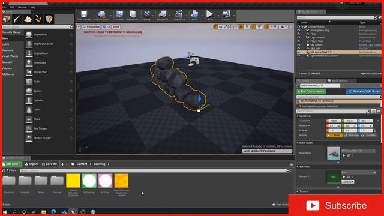
Task: Collapse the Materials section
Action: pyautogui.click(x=298, y=167)
